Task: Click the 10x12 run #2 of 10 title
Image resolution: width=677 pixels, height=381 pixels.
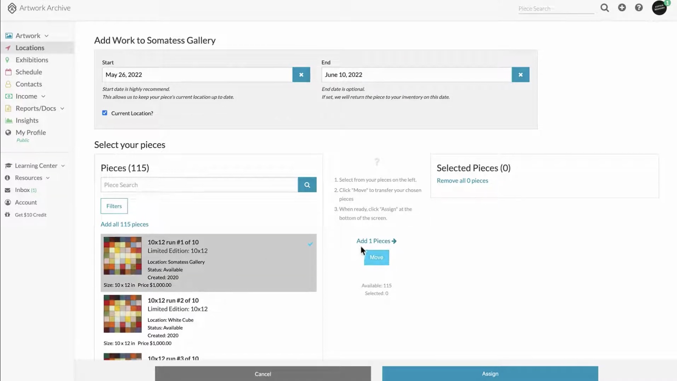Action: point(173,300)
